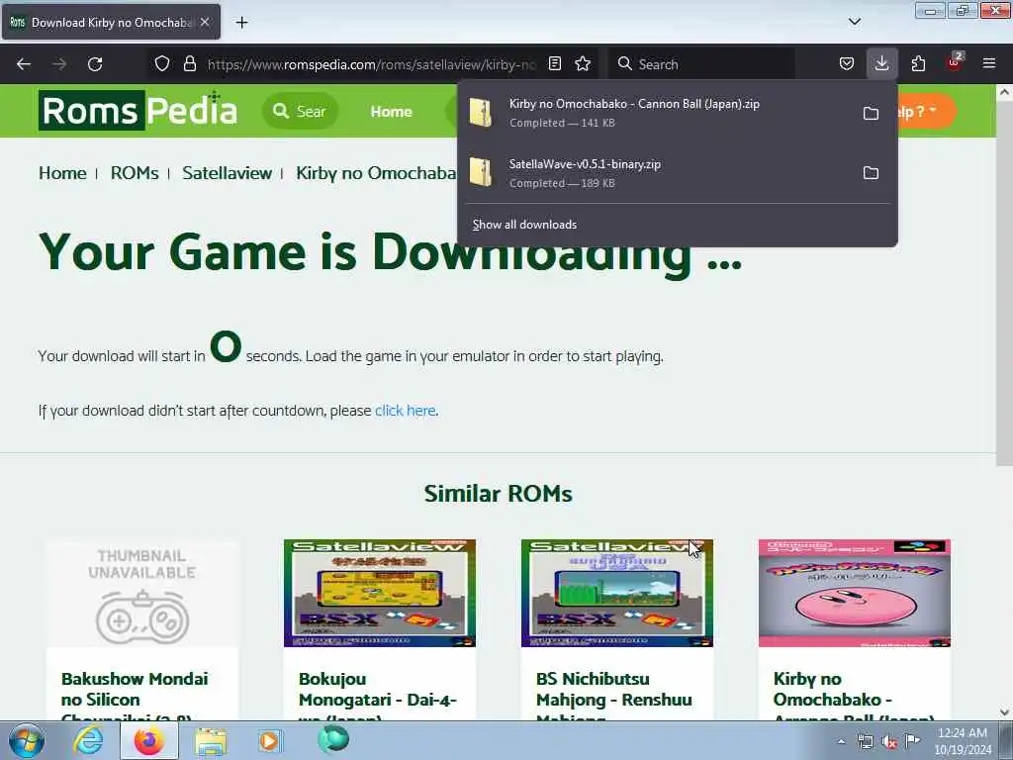The height and width of the screenshot is (760, 1013).
Task: Show hidden system tray icons arrow
Action: click(841, 741)
